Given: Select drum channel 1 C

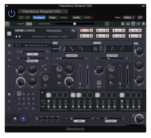Looking at the screenshot, I should (x=84, y=31).
